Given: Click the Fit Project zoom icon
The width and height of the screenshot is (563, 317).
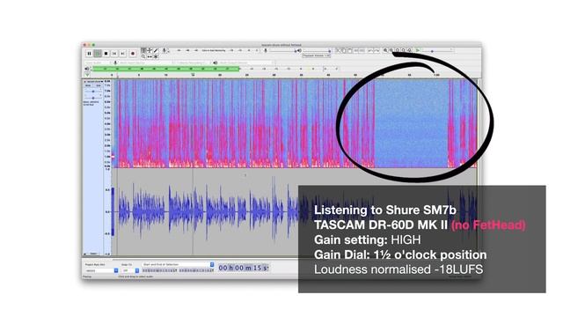Looking at the screenshot, I should [x=403, y=51].
